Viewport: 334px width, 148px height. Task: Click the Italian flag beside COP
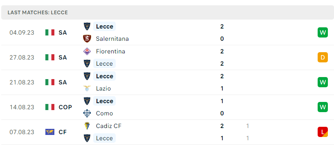(50, 107)
